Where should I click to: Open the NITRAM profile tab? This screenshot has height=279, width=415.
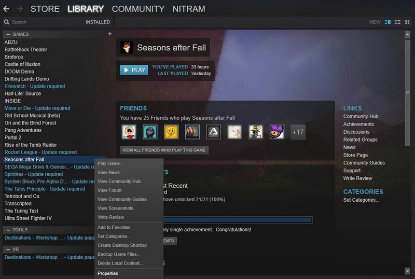coord(189,9)
